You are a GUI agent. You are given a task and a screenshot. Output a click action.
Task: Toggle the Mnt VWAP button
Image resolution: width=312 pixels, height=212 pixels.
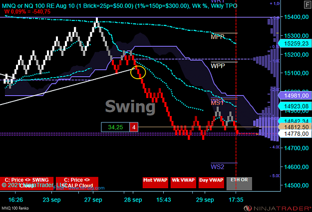click(155, 183)
